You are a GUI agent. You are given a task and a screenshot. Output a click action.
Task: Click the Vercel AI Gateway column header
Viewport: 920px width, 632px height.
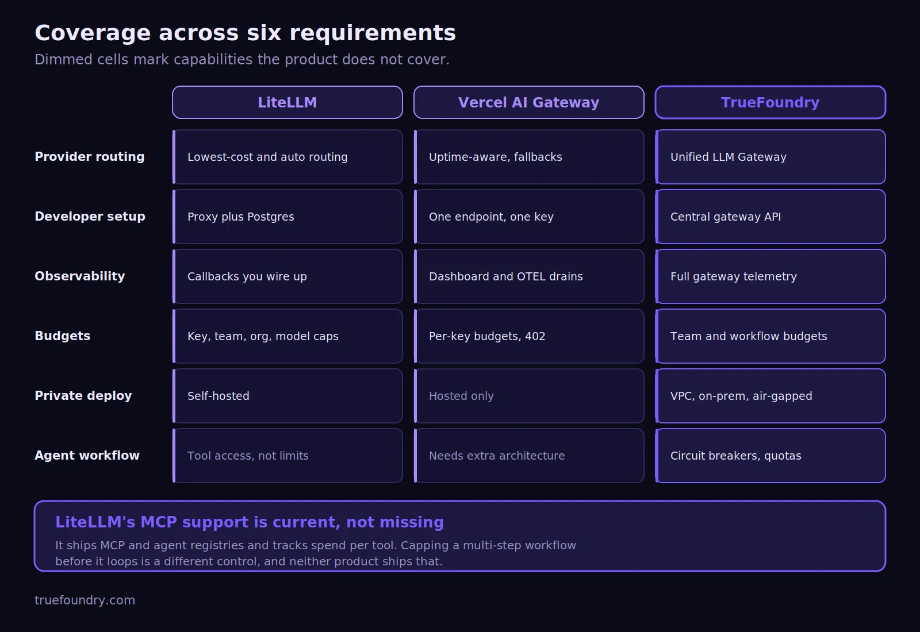point(529,102)
